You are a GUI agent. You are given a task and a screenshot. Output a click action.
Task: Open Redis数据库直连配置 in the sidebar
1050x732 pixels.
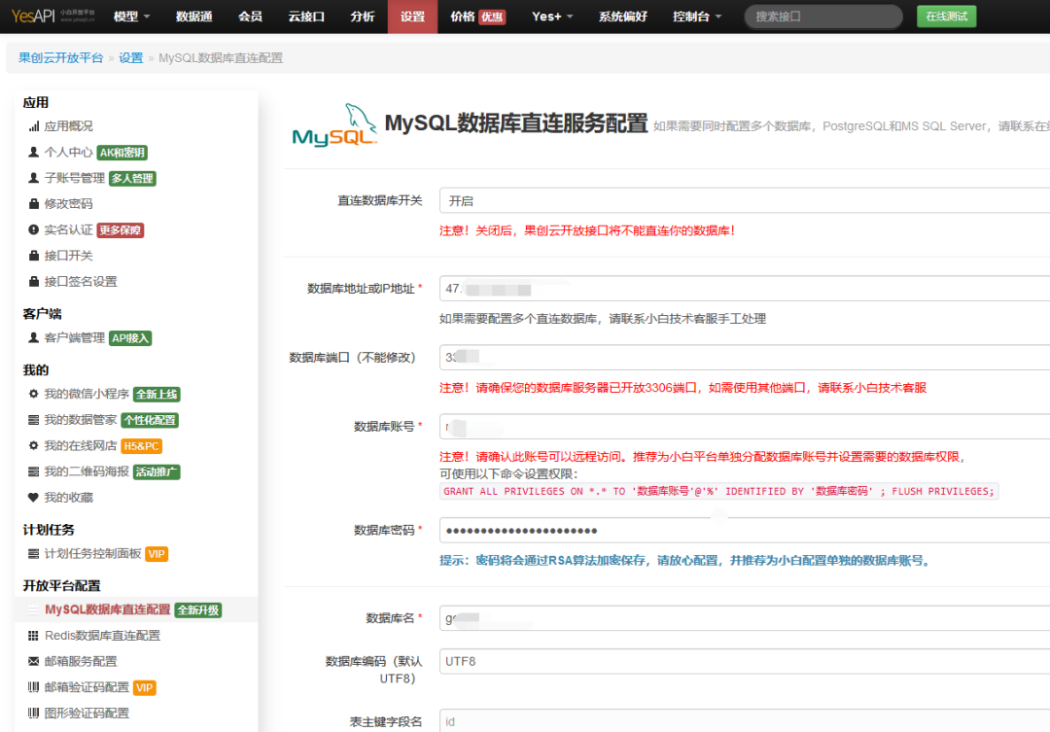102,636
